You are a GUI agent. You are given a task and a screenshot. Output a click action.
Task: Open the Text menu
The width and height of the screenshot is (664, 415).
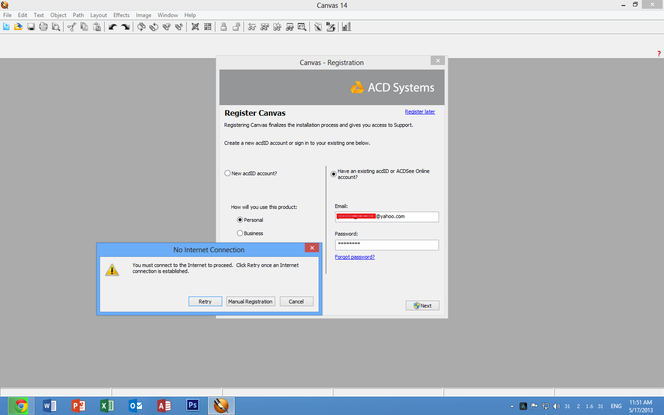coord(39,15)
